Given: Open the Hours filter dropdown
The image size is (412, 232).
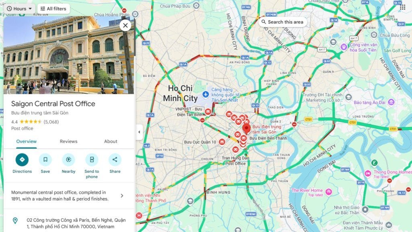Looking at the screenshot, I should coord(19,9).
